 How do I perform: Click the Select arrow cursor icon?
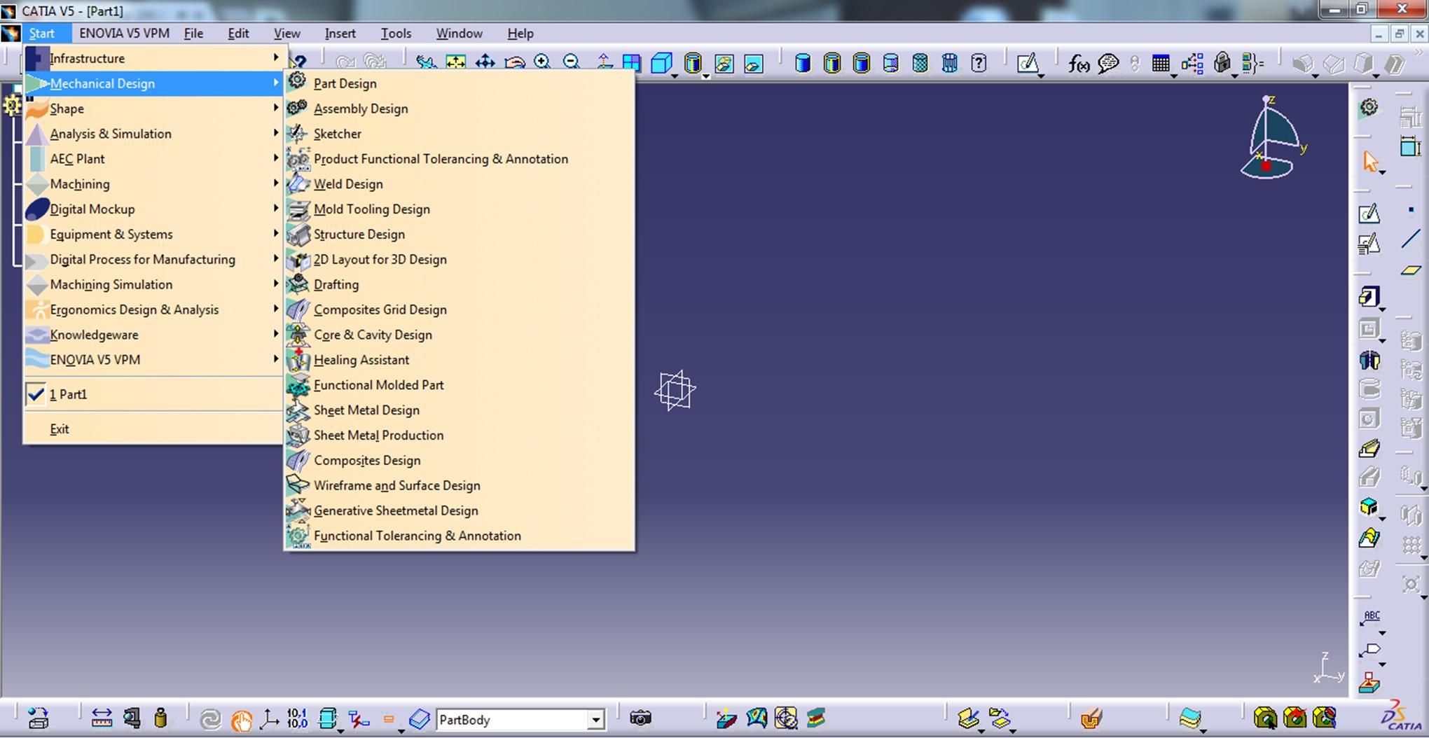pos(1371,162)
